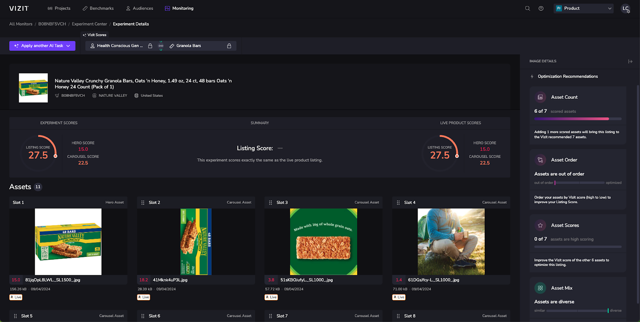Open the Projects menu
The width and height of the screenshot is (640, 322).
pyautogui.click(x=59, y=8)
